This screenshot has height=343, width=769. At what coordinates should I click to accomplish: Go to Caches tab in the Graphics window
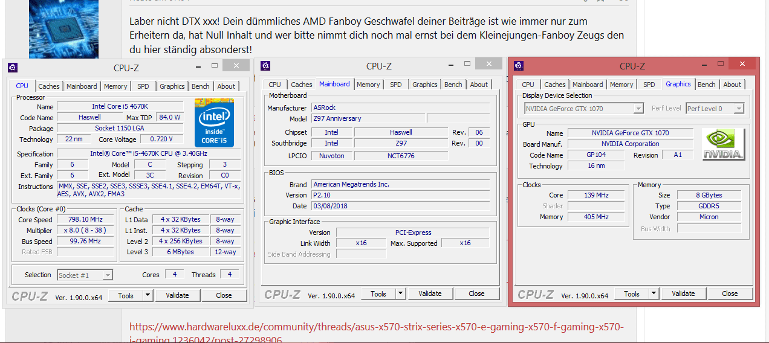(555, 85)
